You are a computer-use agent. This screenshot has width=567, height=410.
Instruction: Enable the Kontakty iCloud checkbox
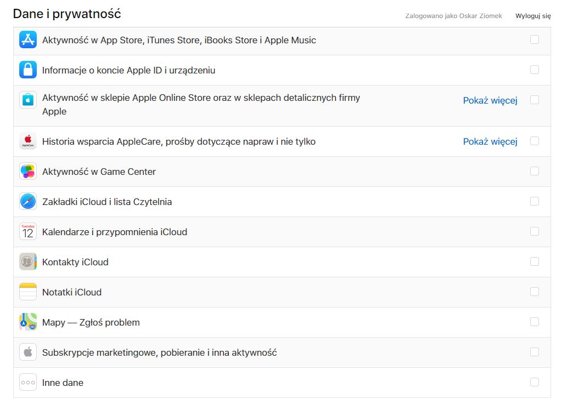(535, 261)
